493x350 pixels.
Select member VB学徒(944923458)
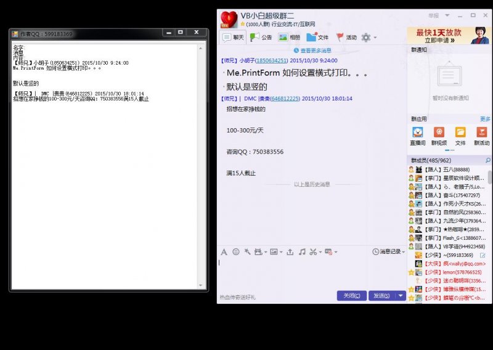[x=448, y=246]
